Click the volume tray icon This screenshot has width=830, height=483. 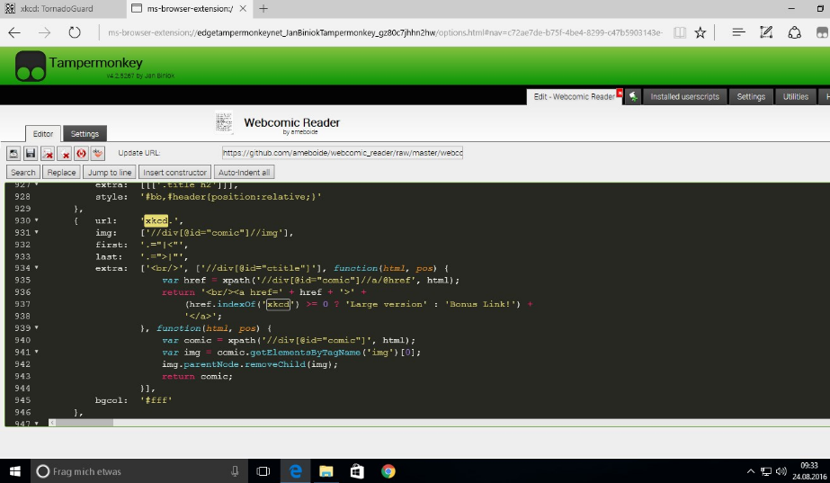click(781, 470)
